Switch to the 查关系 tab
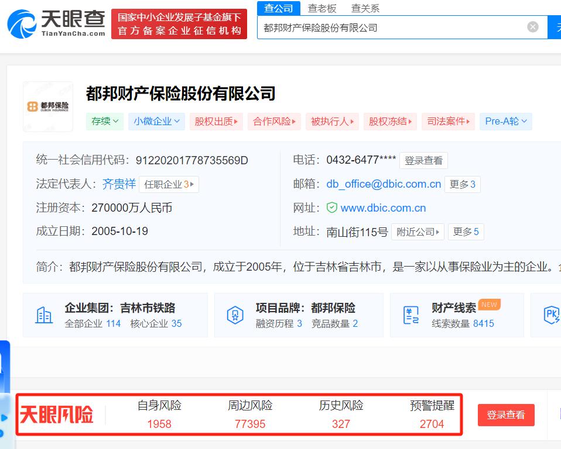This screenshot has width=561, height=449. pyautogui.click(x=365, y=8)
